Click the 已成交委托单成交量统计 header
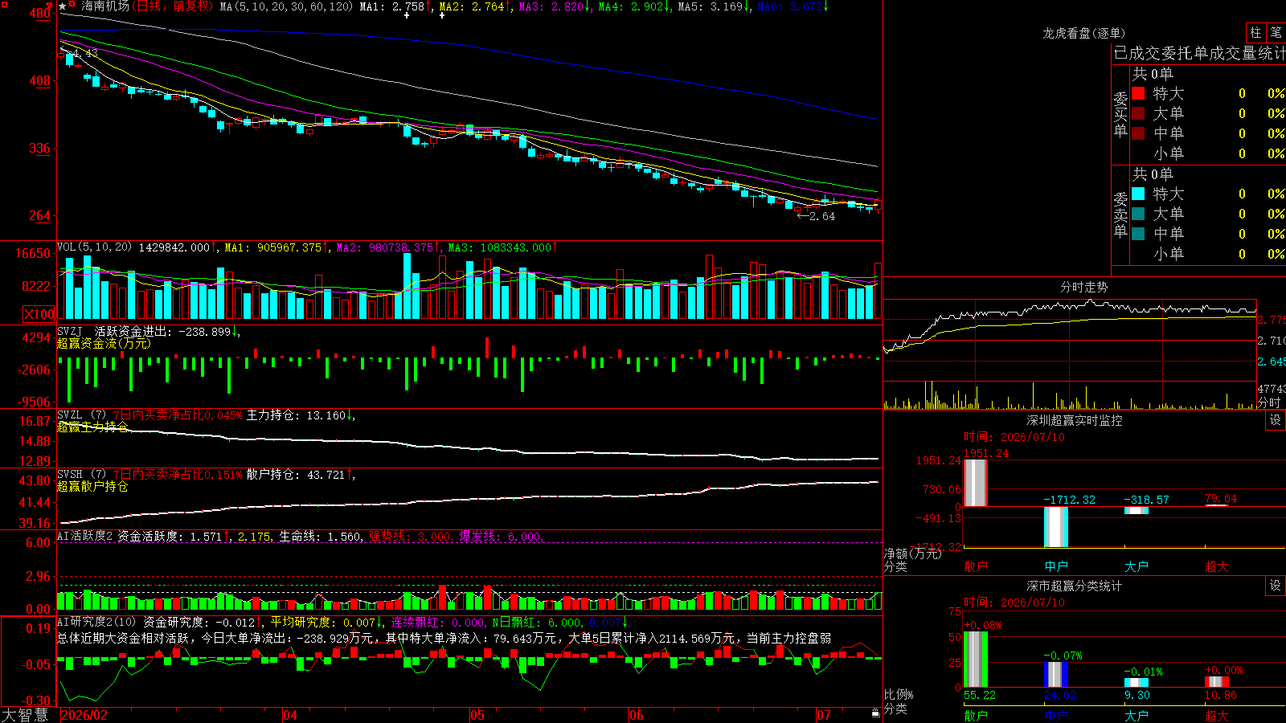This screenshot has width=1286, height=723. (x=1199, y=53)
